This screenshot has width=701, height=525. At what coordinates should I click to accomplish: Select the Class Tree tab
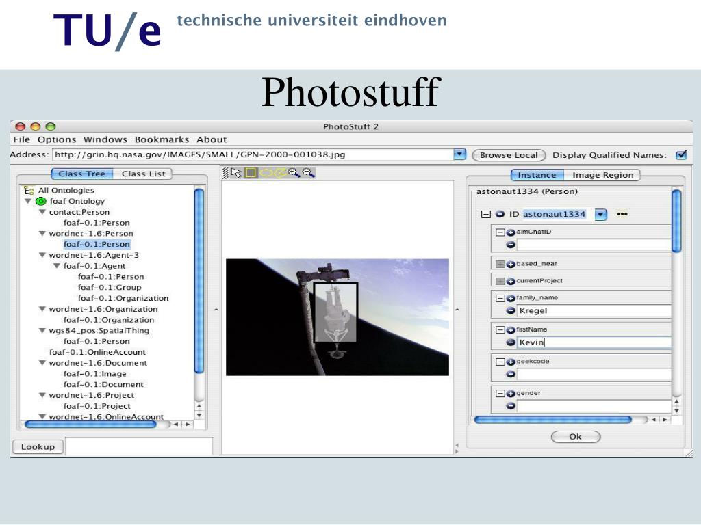pos(82,174)
